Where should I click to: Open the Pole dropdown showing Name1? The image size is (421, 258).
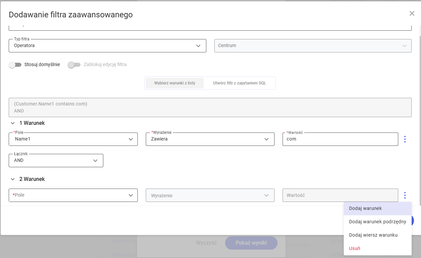pos(73,139)
